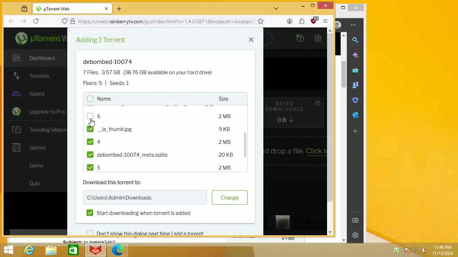This screenshot has width=458, height=257.
Task: Uncheck the __ia_thumb.jpg file checkbox
Action: pos(90,129)
